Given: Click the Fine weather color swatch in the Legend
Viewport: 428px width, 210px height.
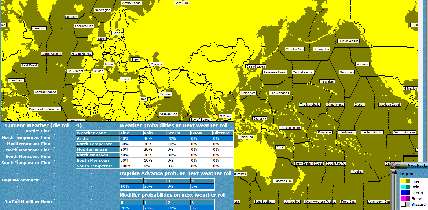Looking at the screenshot, I should pyautogui.click(x=405, y=181).
